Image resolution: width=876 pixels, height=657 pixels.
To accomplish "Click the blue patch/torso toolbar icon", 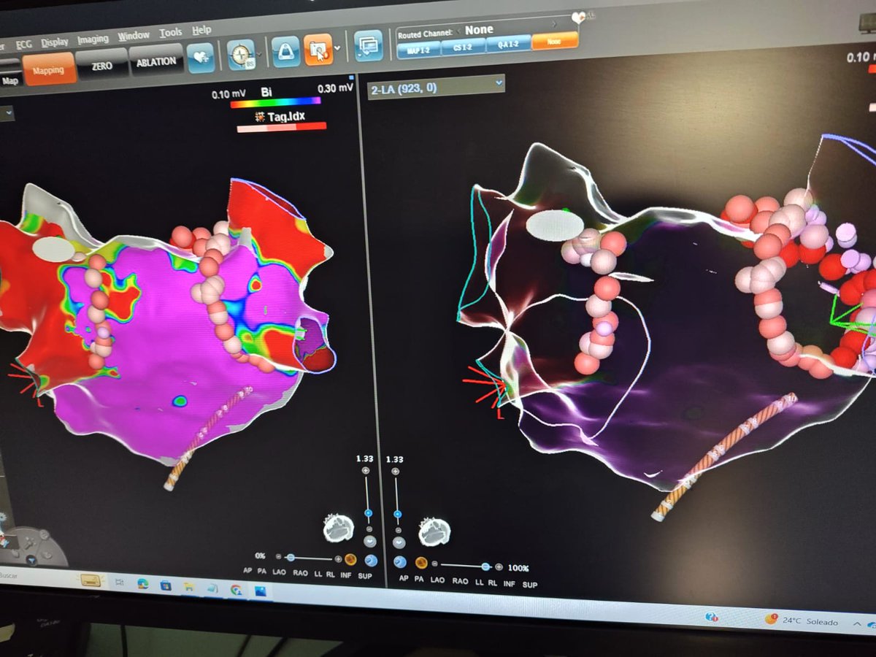I will point(285,53).
